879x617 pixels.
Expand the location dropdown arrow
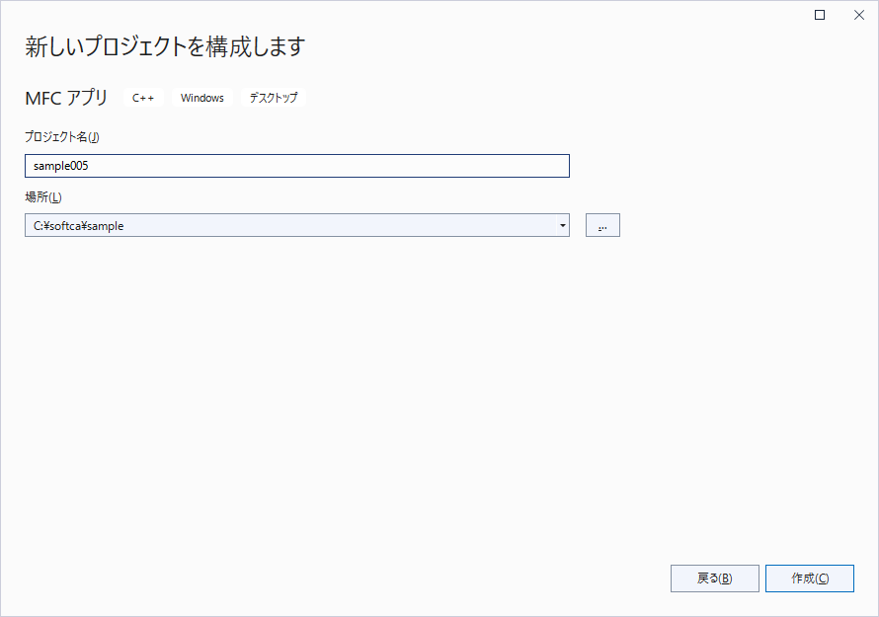pos(562,225)
